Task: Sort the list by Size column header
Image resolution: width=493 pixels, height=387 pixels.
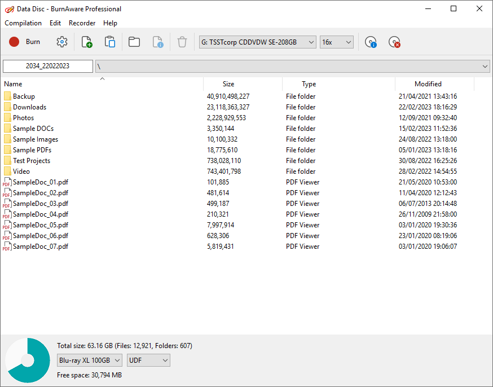Action: (x=228, y=84)
